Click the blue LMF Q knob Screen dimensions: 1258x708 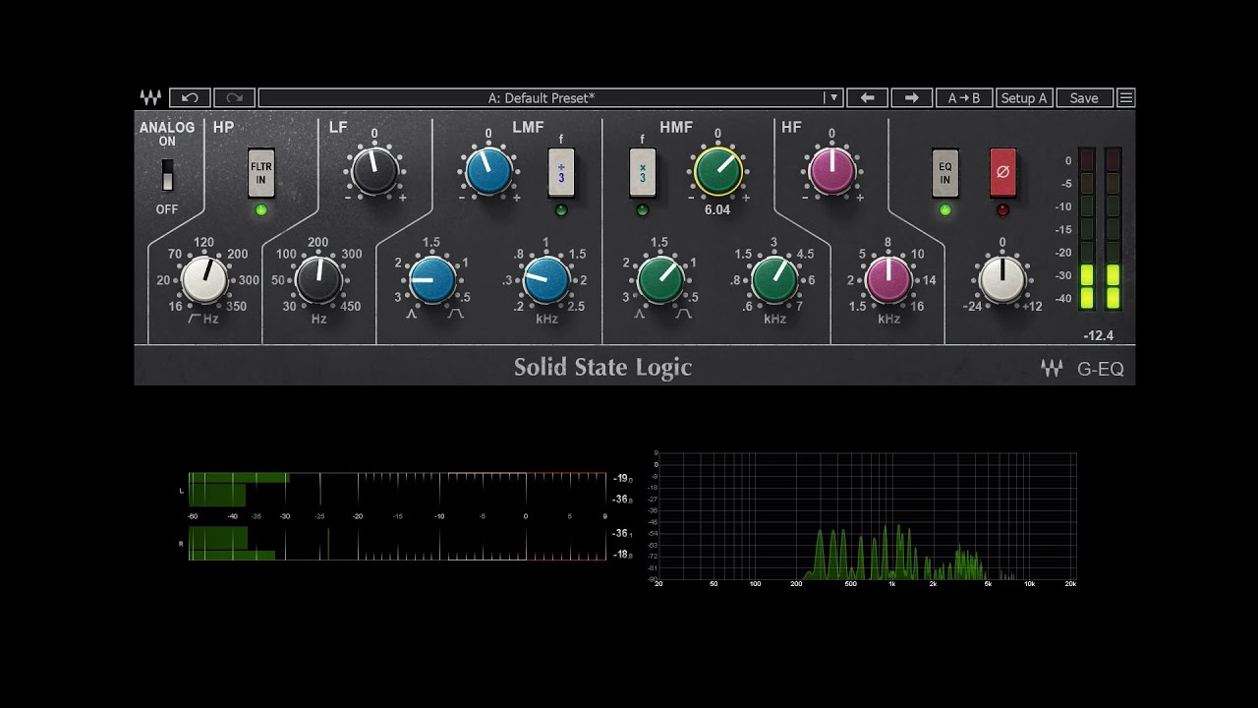[x=432, y=279]
